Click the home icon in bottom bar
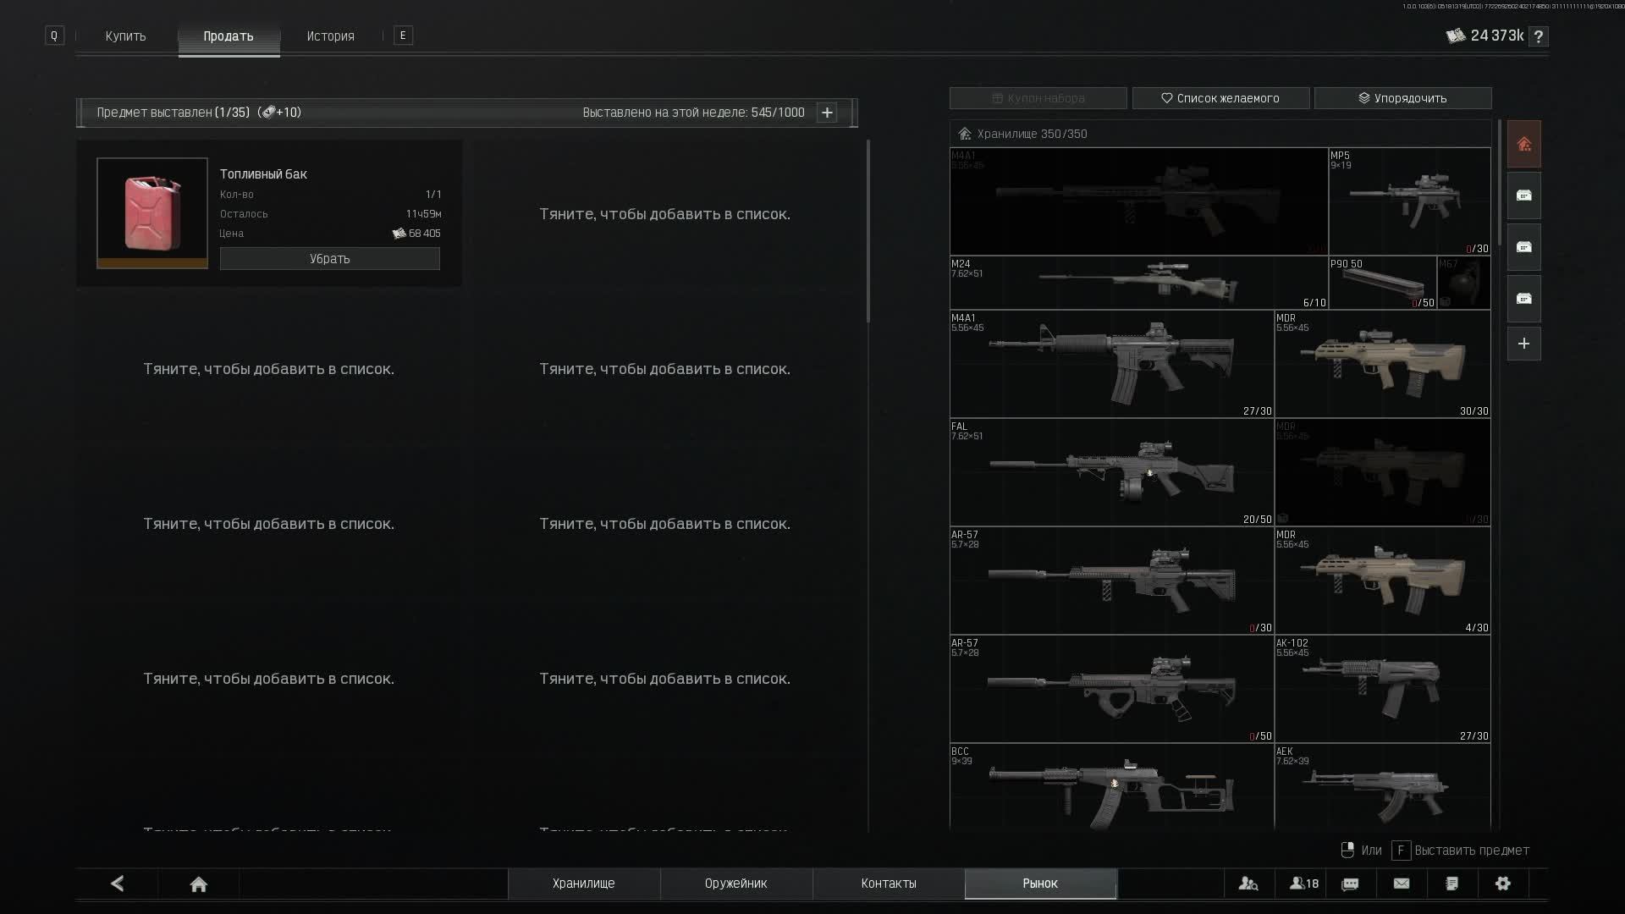Viewport: 1625px width, 914px height. (199, 884)
